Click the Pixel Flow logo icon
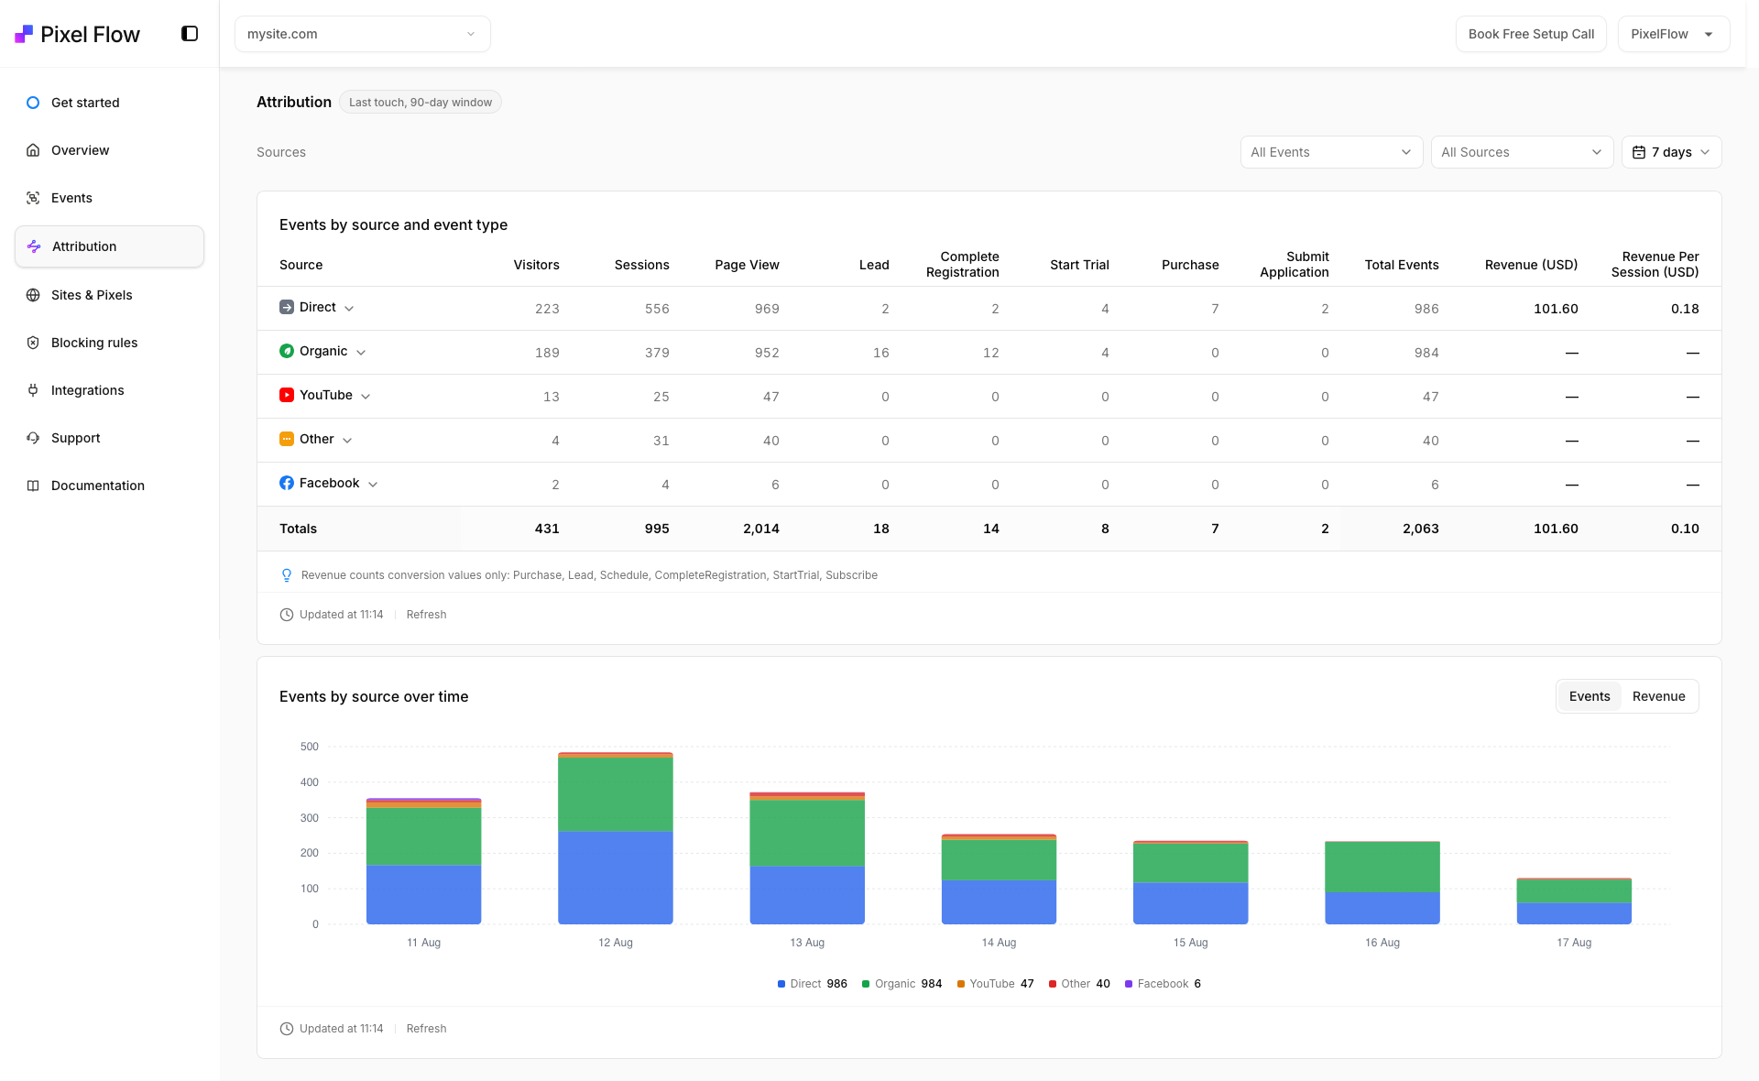 (24, 35)
